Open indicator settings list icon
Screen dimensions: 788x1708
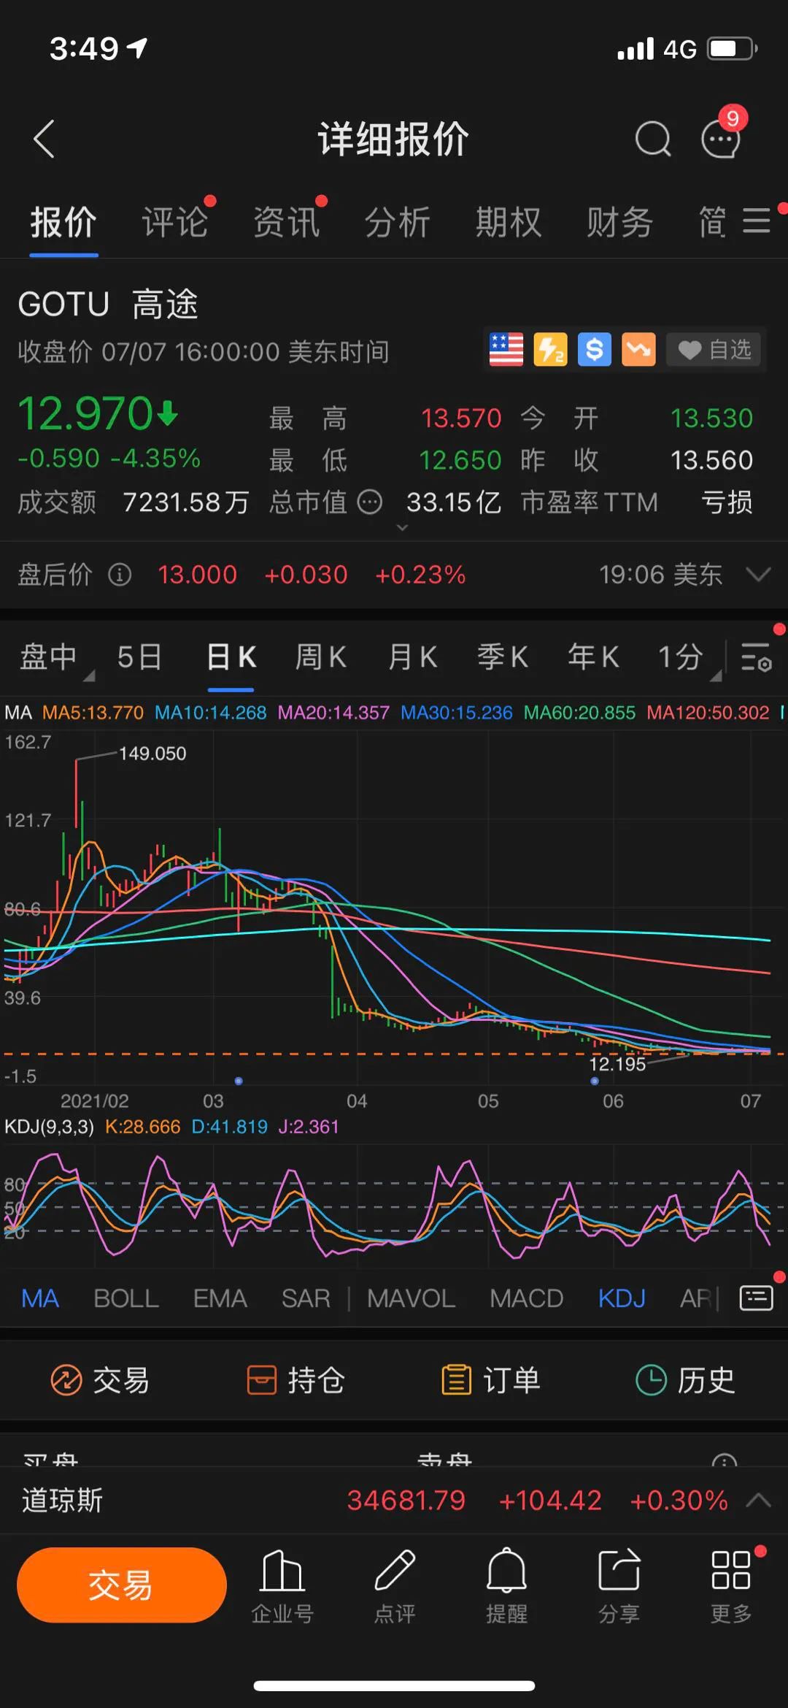[756, 1298]
